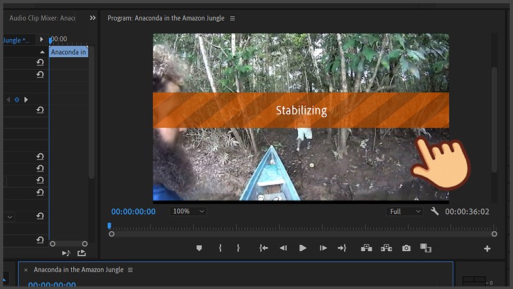
Task: Click the Add Marker button
Action: pos(199,249)
